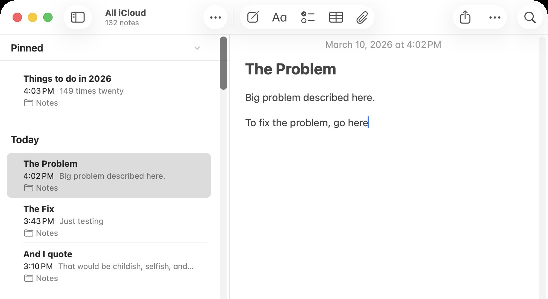Open the paperclip attachment menu
The width and height of the screenshot is (548, 299).
362,17
